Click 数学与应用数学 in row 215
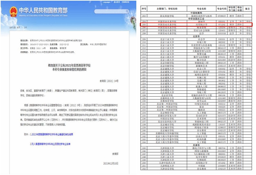256x175 pixels. (x=201, y=57)
